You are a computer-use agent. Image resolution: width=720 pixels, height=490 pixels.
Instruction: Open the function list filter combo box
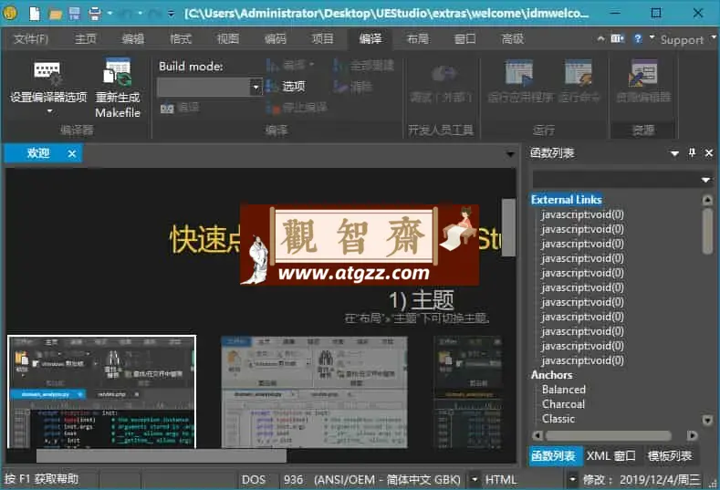point(622,180)
